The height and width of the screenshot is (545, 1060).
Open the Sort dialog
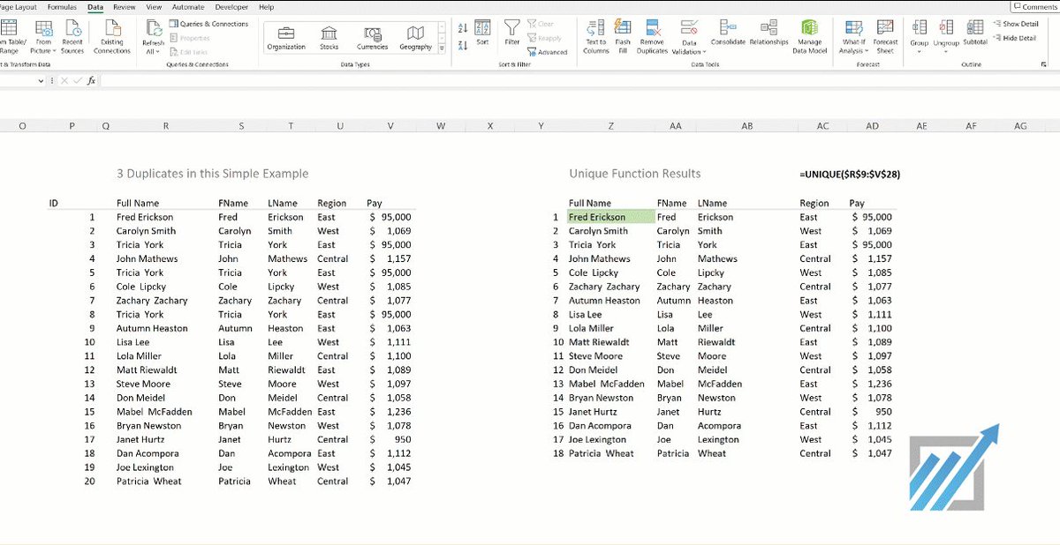(482, 33)
